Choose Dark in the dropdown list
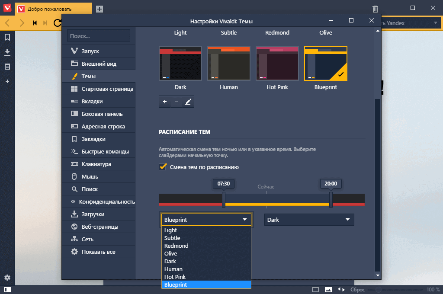This screenshot has width=443, height=294. [206, 261]
